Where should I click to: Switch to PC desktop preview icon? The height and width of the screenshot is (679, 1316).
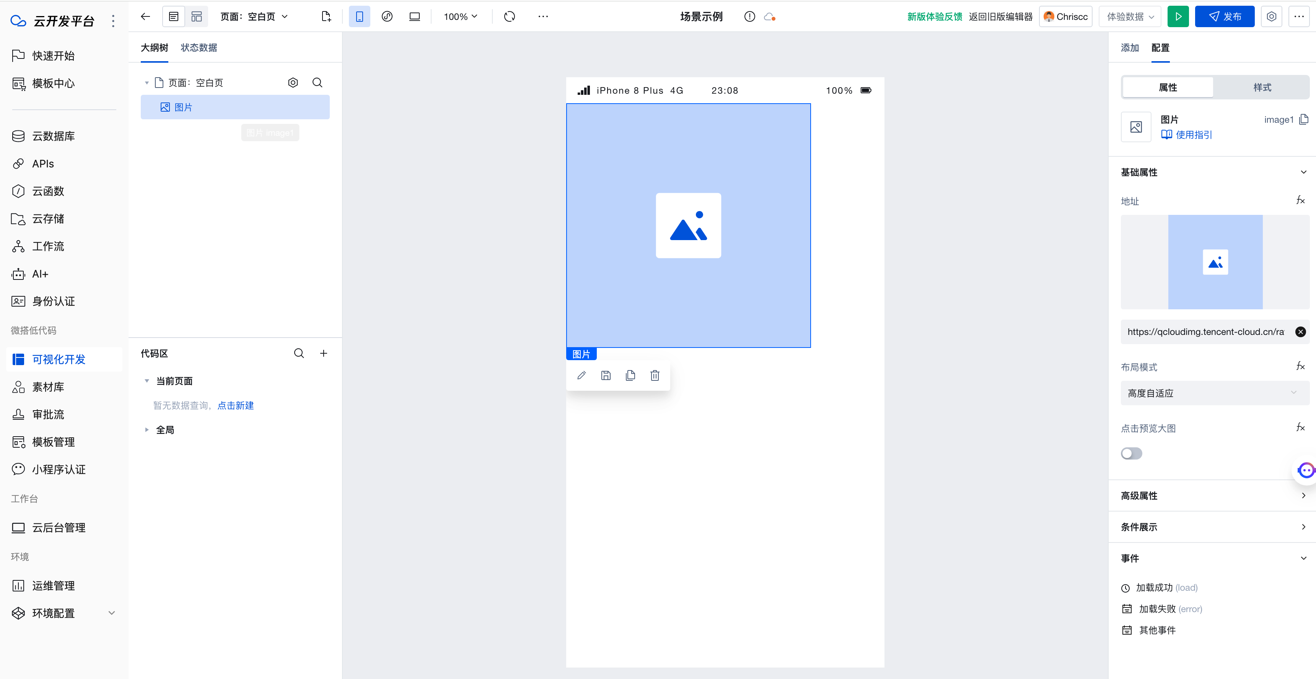tap(414, 17)
